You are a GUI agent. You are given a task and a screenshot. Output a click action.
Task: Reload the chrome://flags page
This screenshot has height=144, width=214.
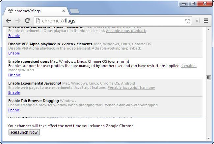pos(27,20)
